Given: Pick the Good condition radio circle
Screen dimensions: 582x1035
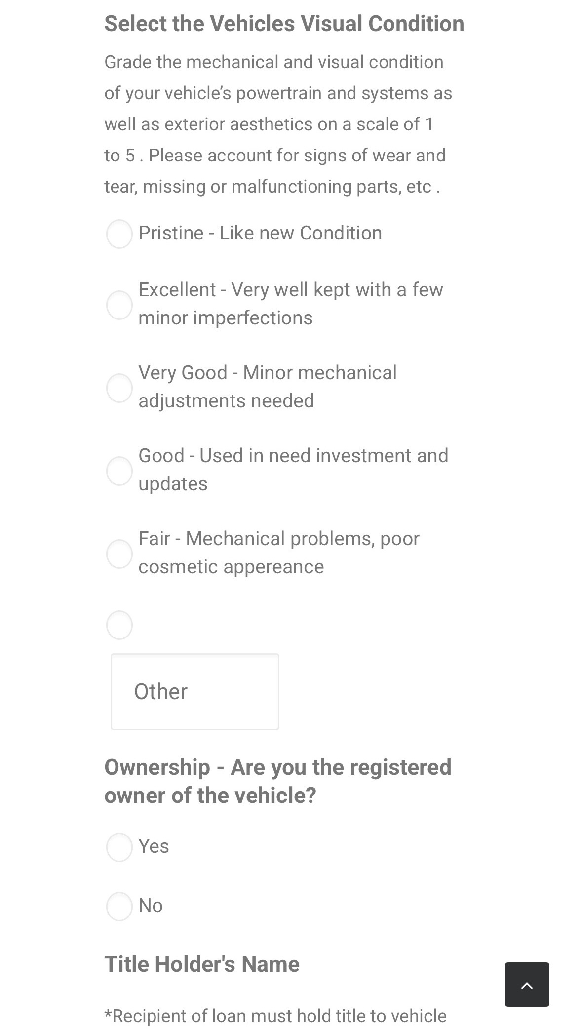Looking at the screenshot, I should pyautogui.click(x=119, y=471).
